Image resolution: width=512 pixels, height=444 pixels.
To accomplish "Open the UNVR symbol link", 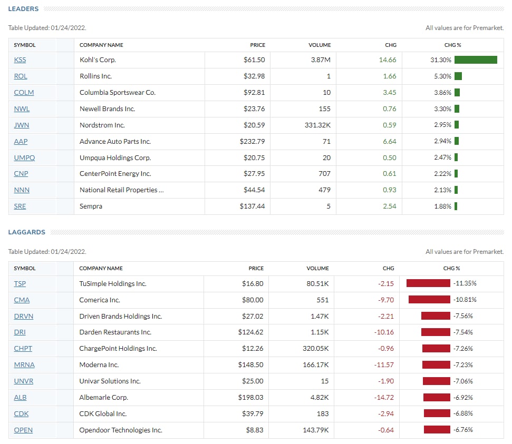I will pos(24,381).
